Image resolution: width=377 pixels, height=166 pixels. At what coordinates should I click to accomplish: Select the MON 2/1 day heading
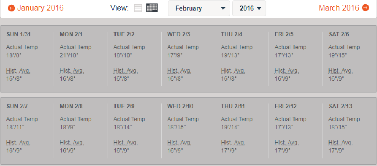pyautogui.click(x=71, y=34)
